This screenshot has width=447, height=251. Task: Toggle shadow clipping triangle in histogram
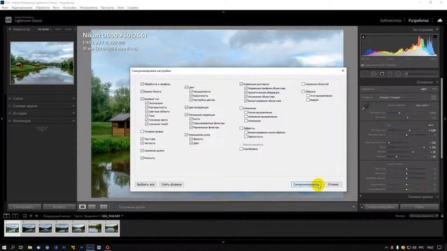click(x=363, y=37)
